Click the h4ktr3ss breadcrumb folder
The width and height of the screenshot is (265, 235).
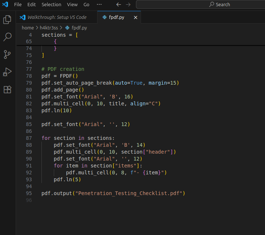(49, 28)
